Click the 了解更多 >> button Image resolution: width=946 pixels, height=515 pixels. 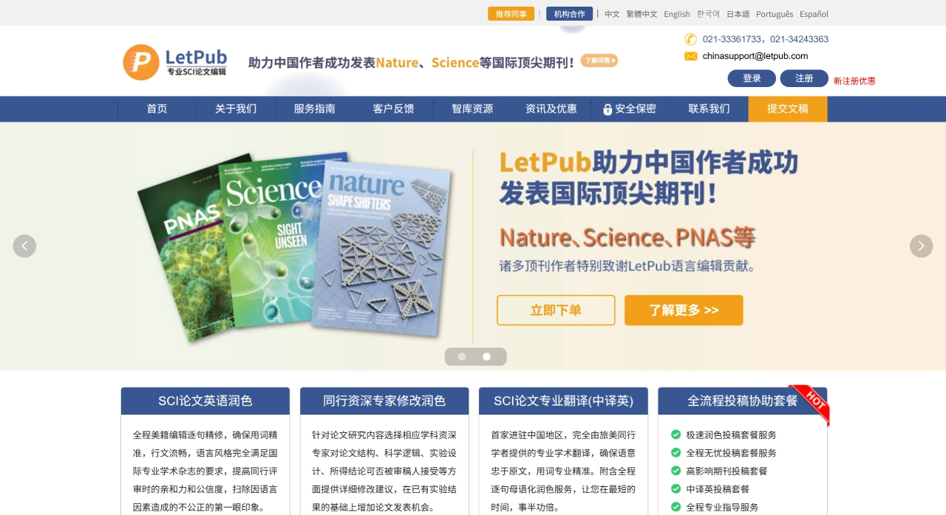point(684,310)
